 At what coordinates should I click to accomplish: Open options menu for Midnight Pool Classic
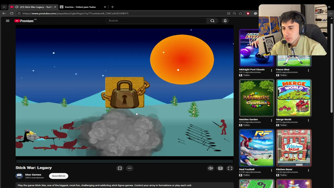pos(271,71)
